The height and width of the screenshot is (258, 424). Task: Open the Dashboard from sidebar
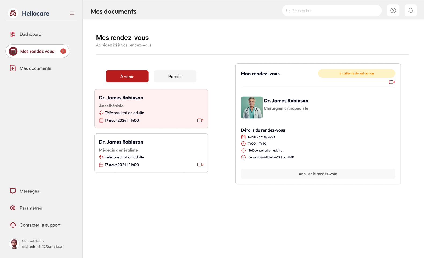(x=30, y=34)
